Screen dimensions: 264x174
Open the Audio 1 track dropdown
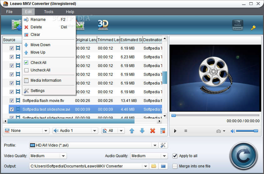click(75, 131)
